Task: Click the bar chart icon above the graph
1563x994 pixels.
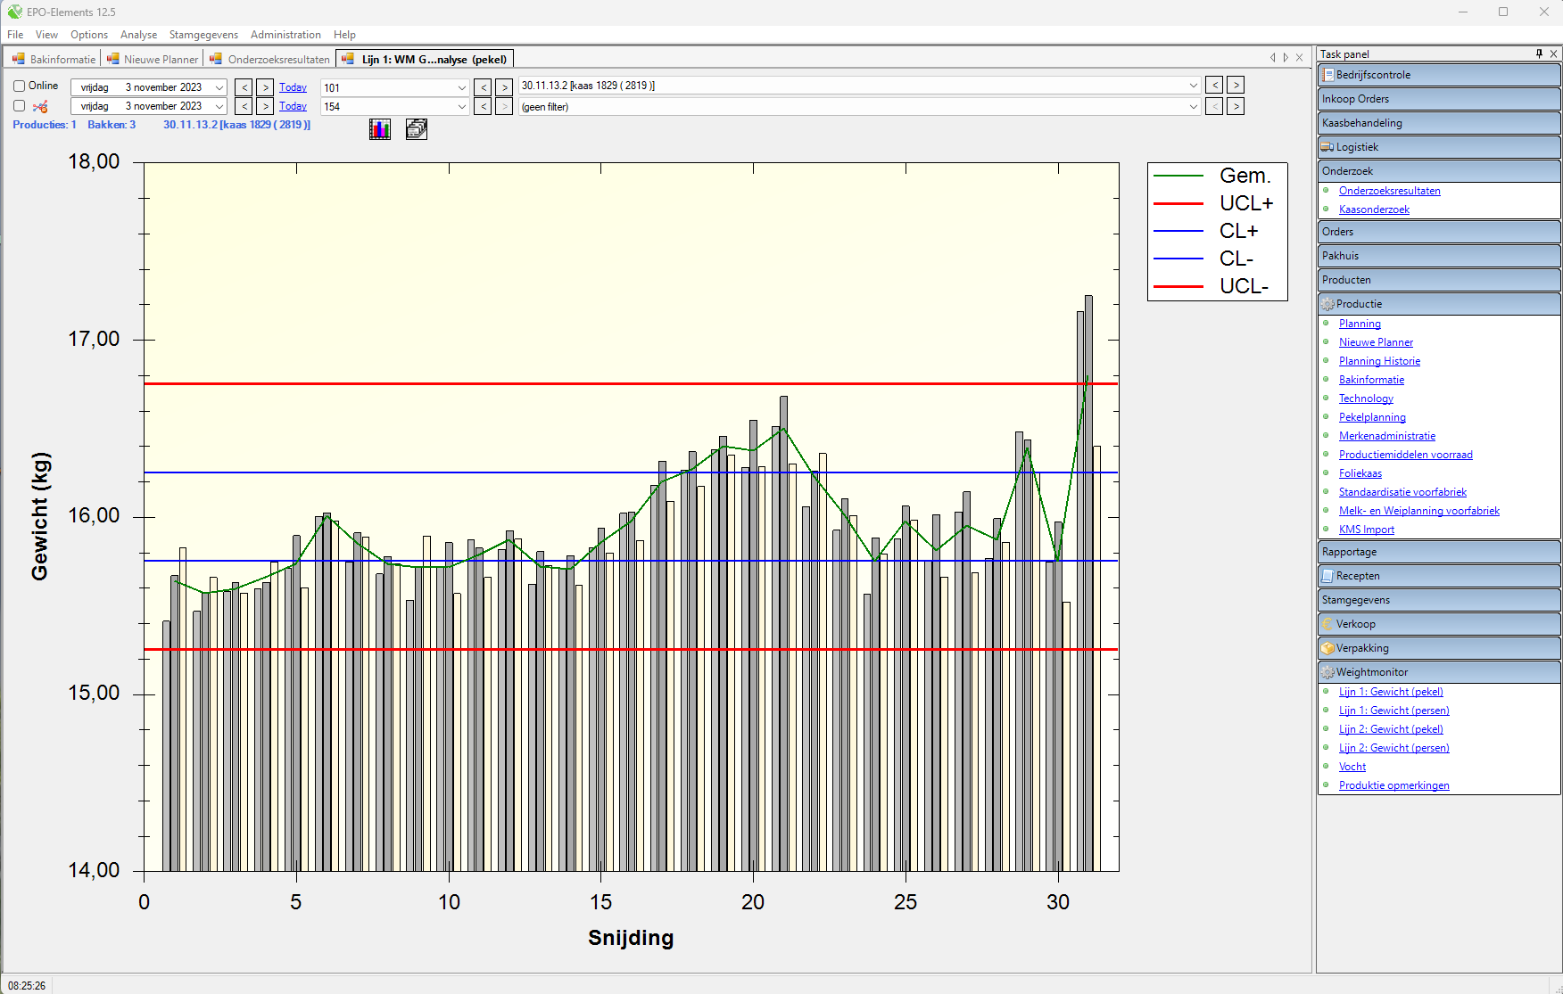Action: pyautogui.click(x=379, y=129)
